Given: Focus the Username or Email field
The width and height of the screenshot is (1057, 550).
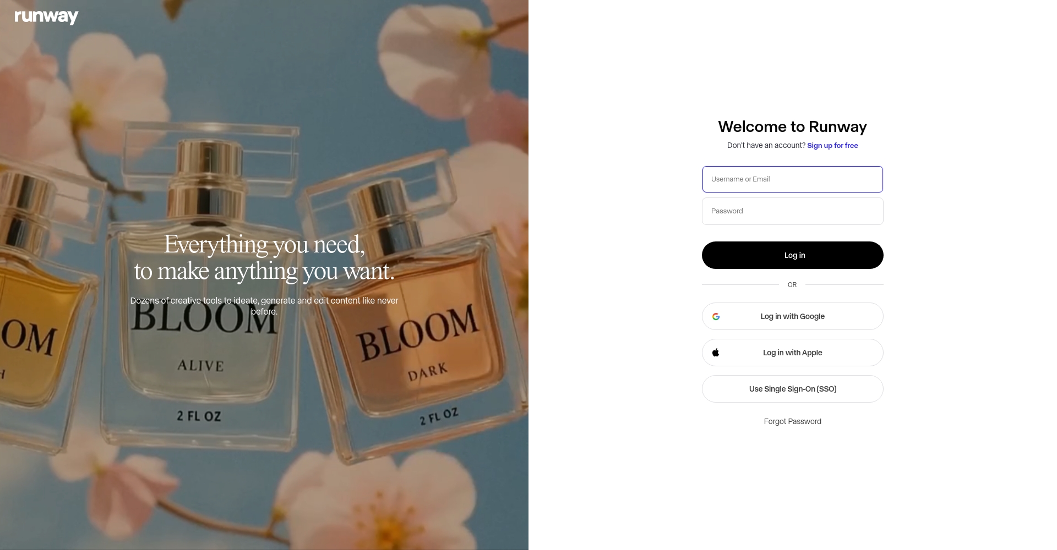Looking at the screenshot, I should click(x=792, y=179).
